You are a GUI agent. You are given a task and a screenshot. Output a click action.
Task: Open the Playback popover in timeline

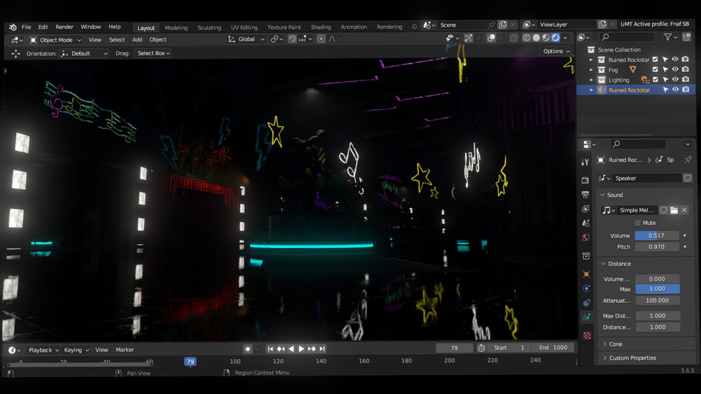click(x=43, y=350)
